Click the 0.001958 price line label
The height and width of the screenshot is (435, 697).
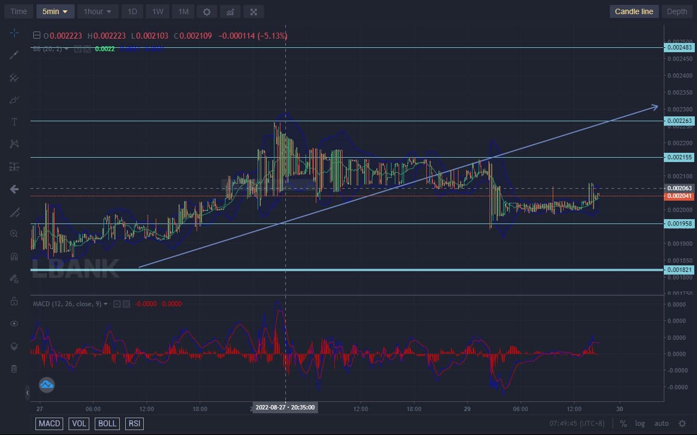tap(679, 223)
